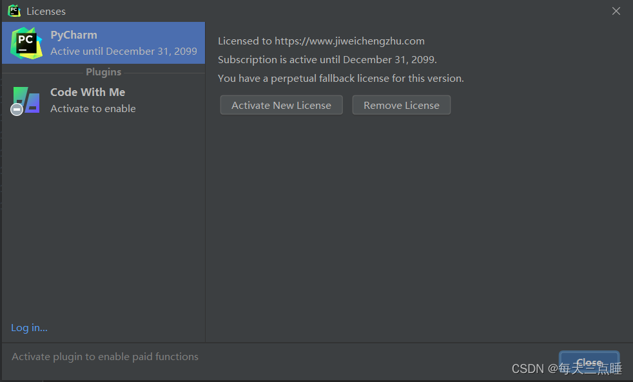Click 'Subscription is active until December 31, 2099.'

[327, 60]
